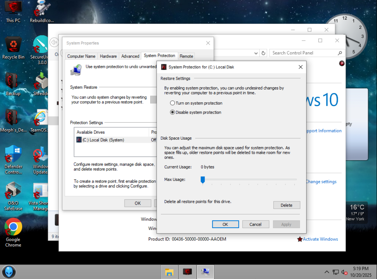Open the O&O SafeErase desktop icon
Viewport: 377px width, 279px height.
(x=13, y=197)
